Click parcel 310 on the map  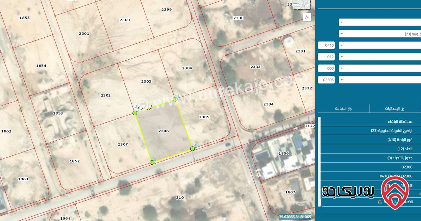[x=180, y=198]
